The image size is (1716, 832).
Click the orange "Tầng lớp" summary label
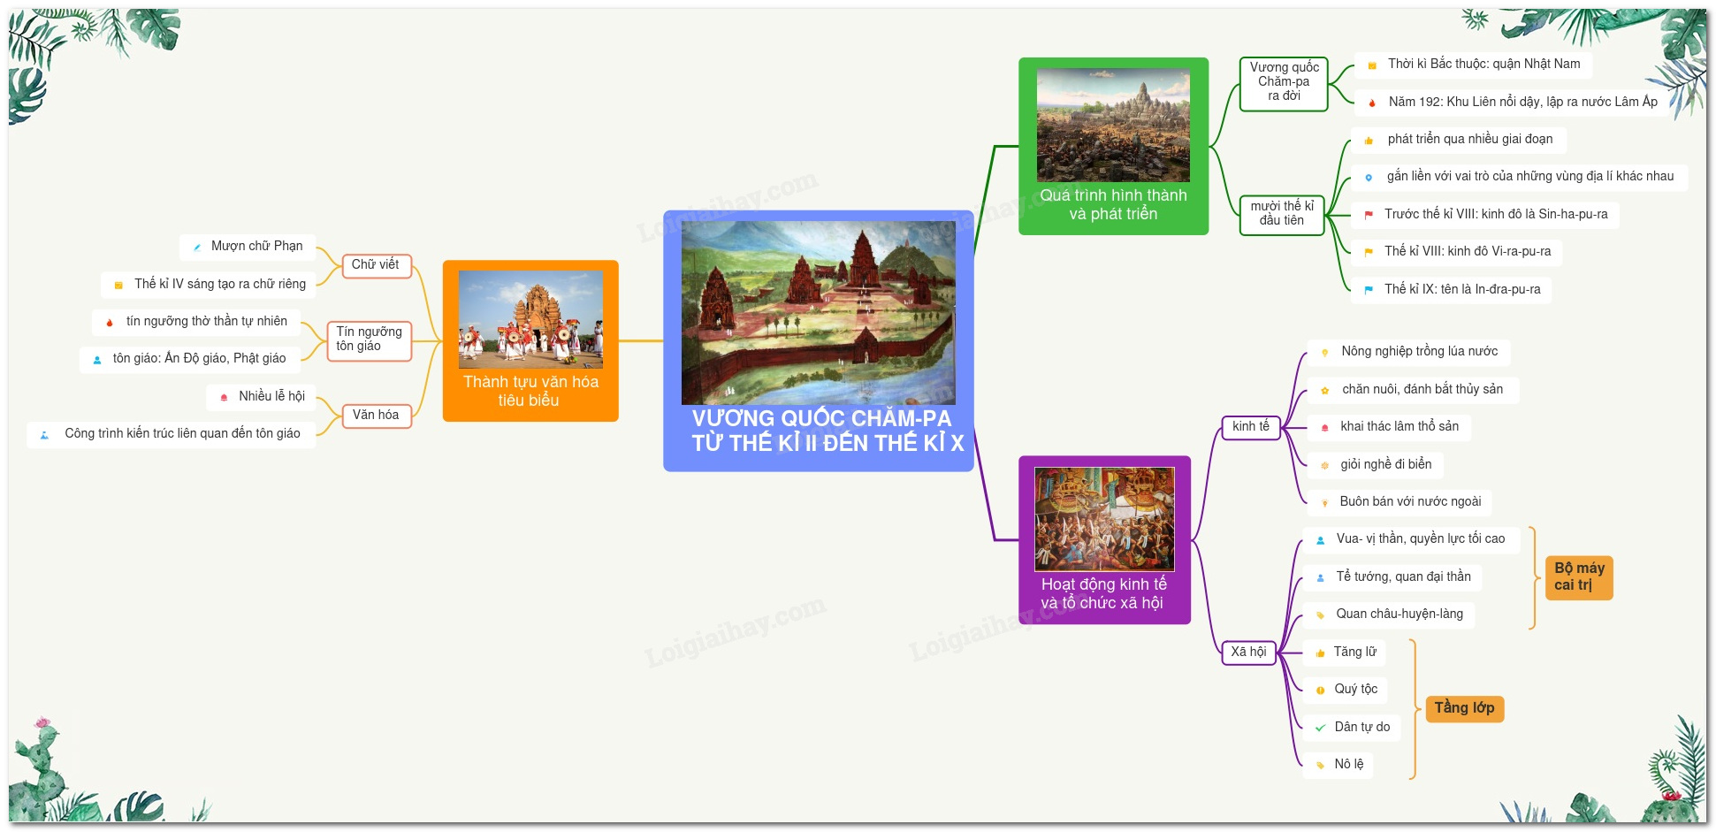[1464, 708]
